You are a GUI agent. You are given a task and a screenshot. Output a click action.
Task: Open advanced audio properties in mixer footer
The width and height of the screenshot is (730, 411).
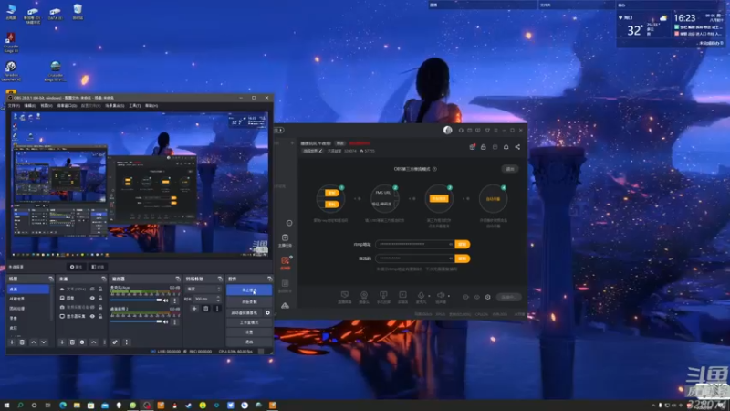click(115, 342)
